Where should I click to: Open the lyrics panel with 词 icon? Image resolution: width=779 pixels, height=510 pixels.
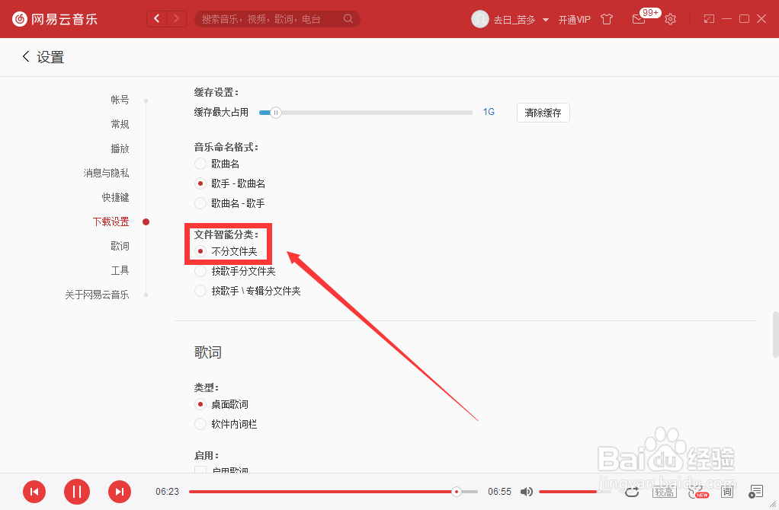tap(727, 491)
